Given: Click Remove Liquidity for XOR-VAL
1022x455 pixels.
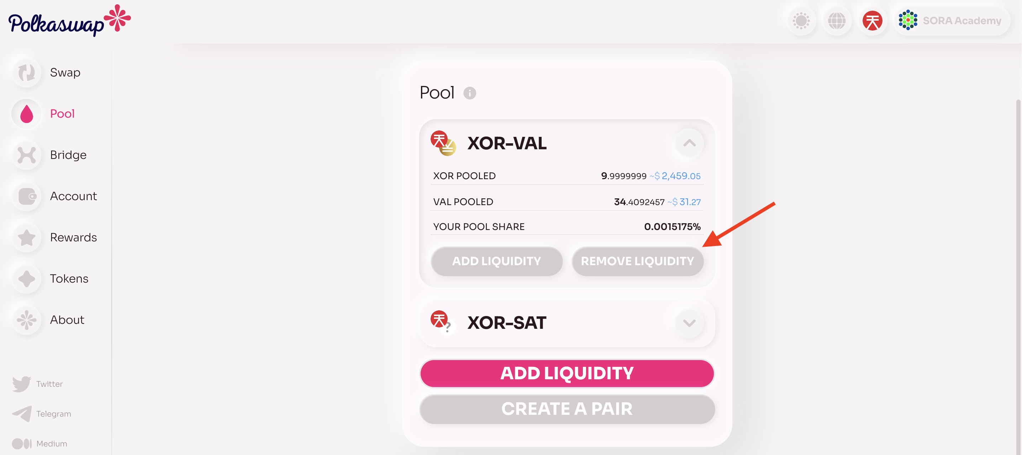Looking at the screenshot, I should click(637, 261).
